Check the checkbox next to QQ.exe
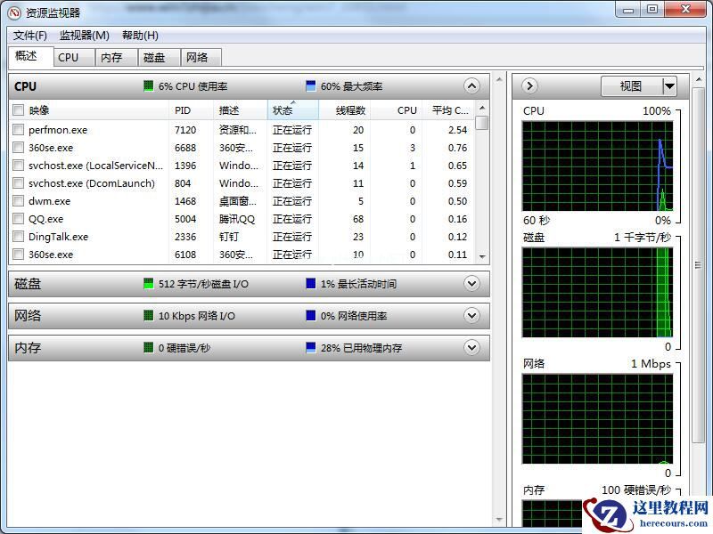The height and width of the screenshot is (534, 713). coord(20,219)
